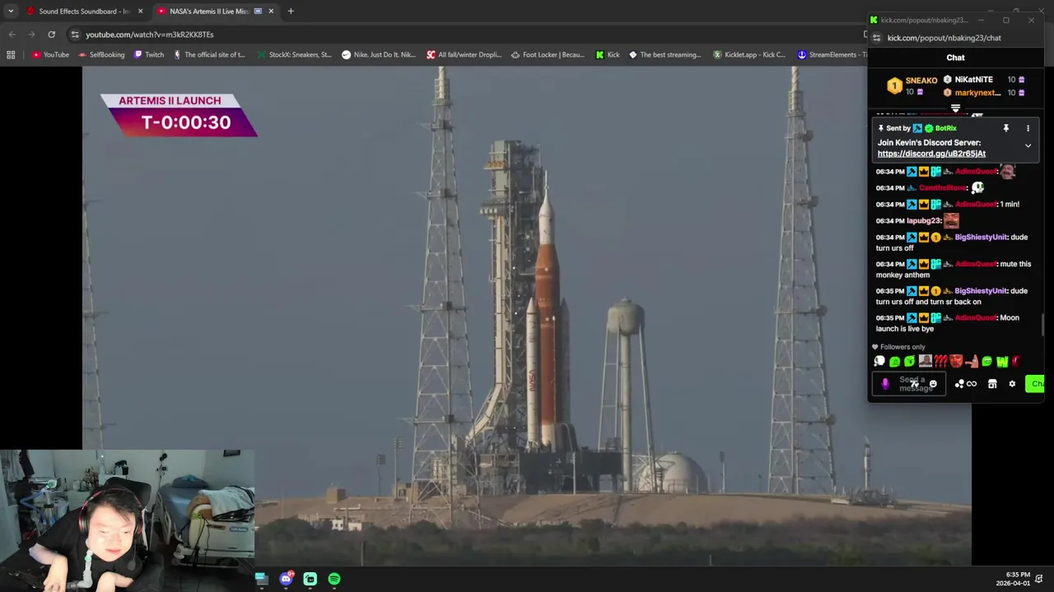Image resolution: width=1054 pixels, height=592 pixels.
Task: Open the Nike Just Do It bookmark
Action: point(379,55)
